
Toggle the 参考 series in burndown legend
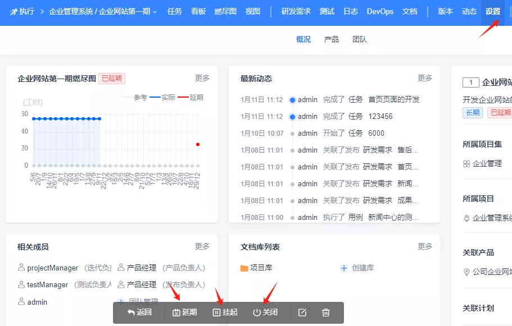(x=134, y=97)
